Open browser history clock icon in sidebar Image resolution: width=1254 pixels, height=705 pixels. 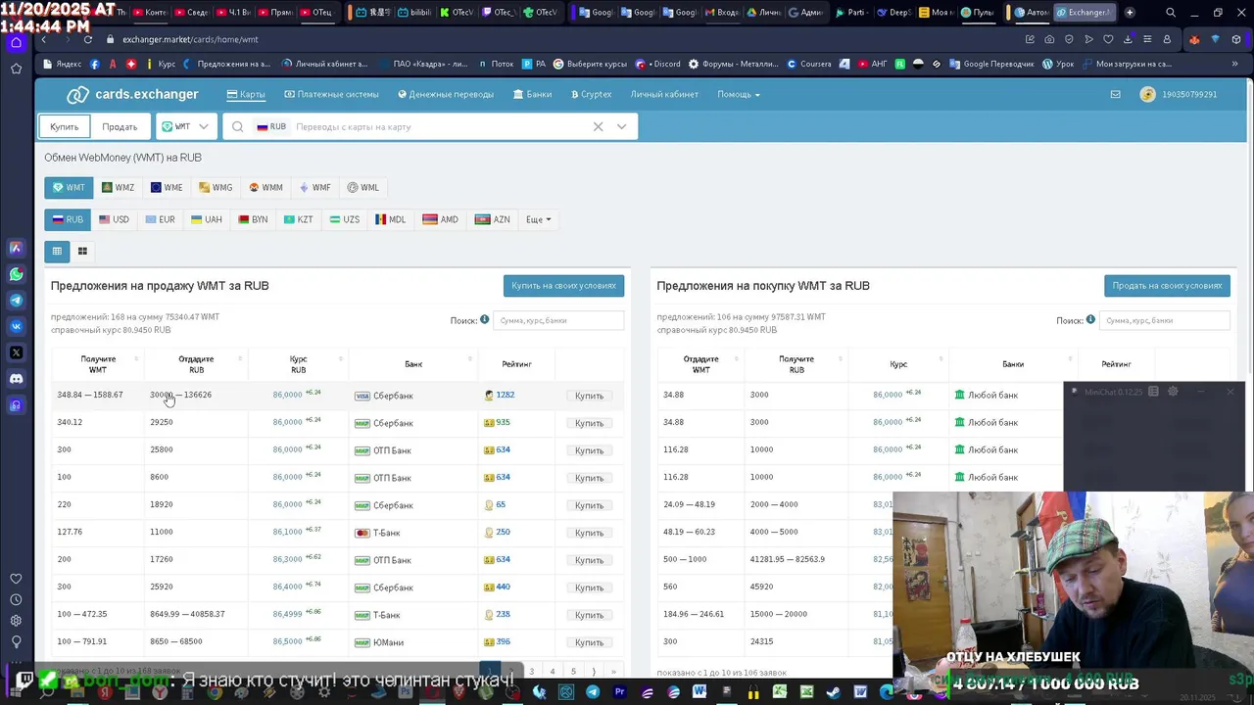16,599
